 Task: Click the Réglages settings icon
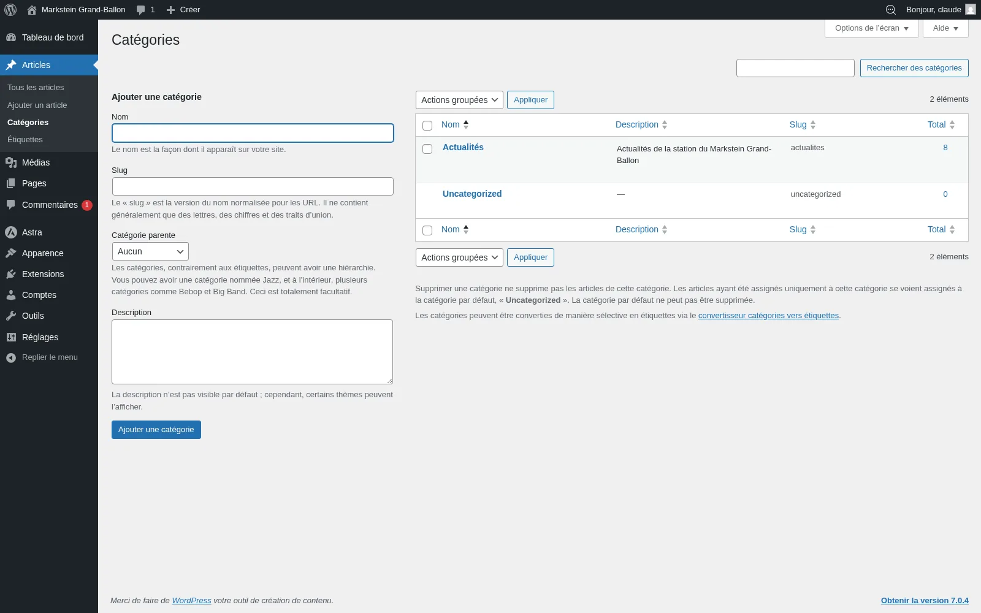pyautogui.click(x=11, y=337)
